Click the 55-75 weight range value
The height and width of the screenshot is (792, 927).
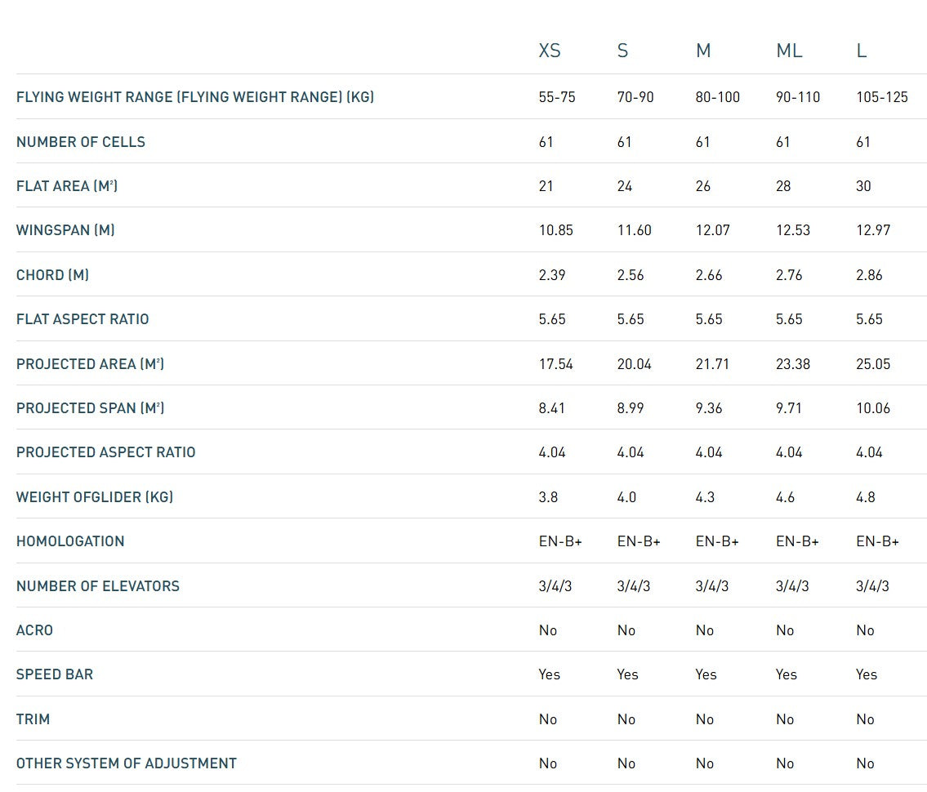coord(557,97)
